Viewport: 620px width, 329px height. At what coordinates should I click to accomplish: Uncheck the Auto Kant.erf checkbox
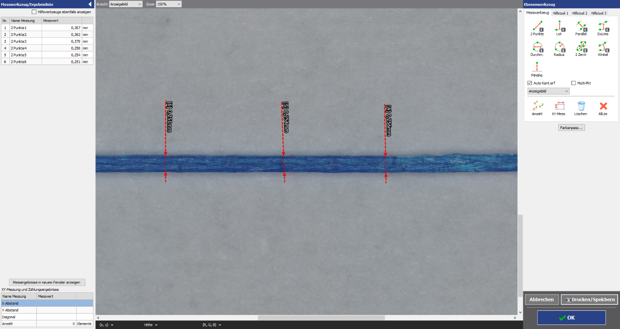pyautogui.click(x=530, y=83)
